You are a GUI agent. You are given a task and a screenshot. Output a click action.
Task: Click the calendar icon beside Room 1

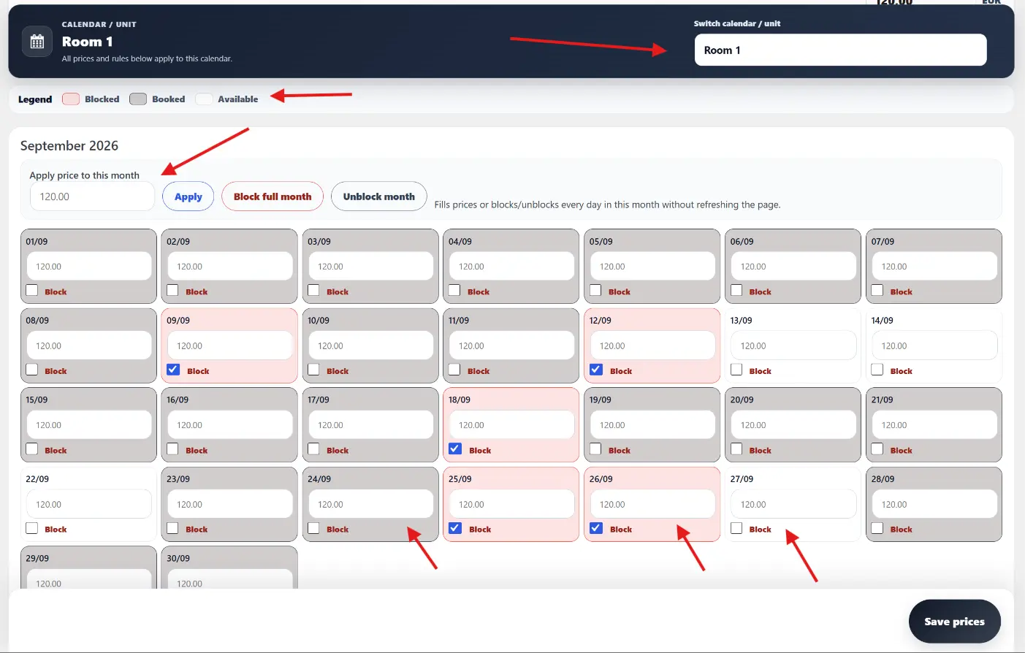click(x=37, y=42)
